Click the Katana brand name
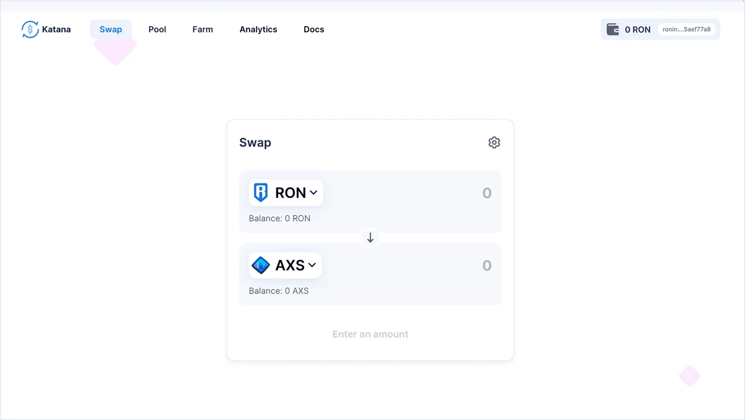This screenshot has height=420, width=745. coord(56,29)
